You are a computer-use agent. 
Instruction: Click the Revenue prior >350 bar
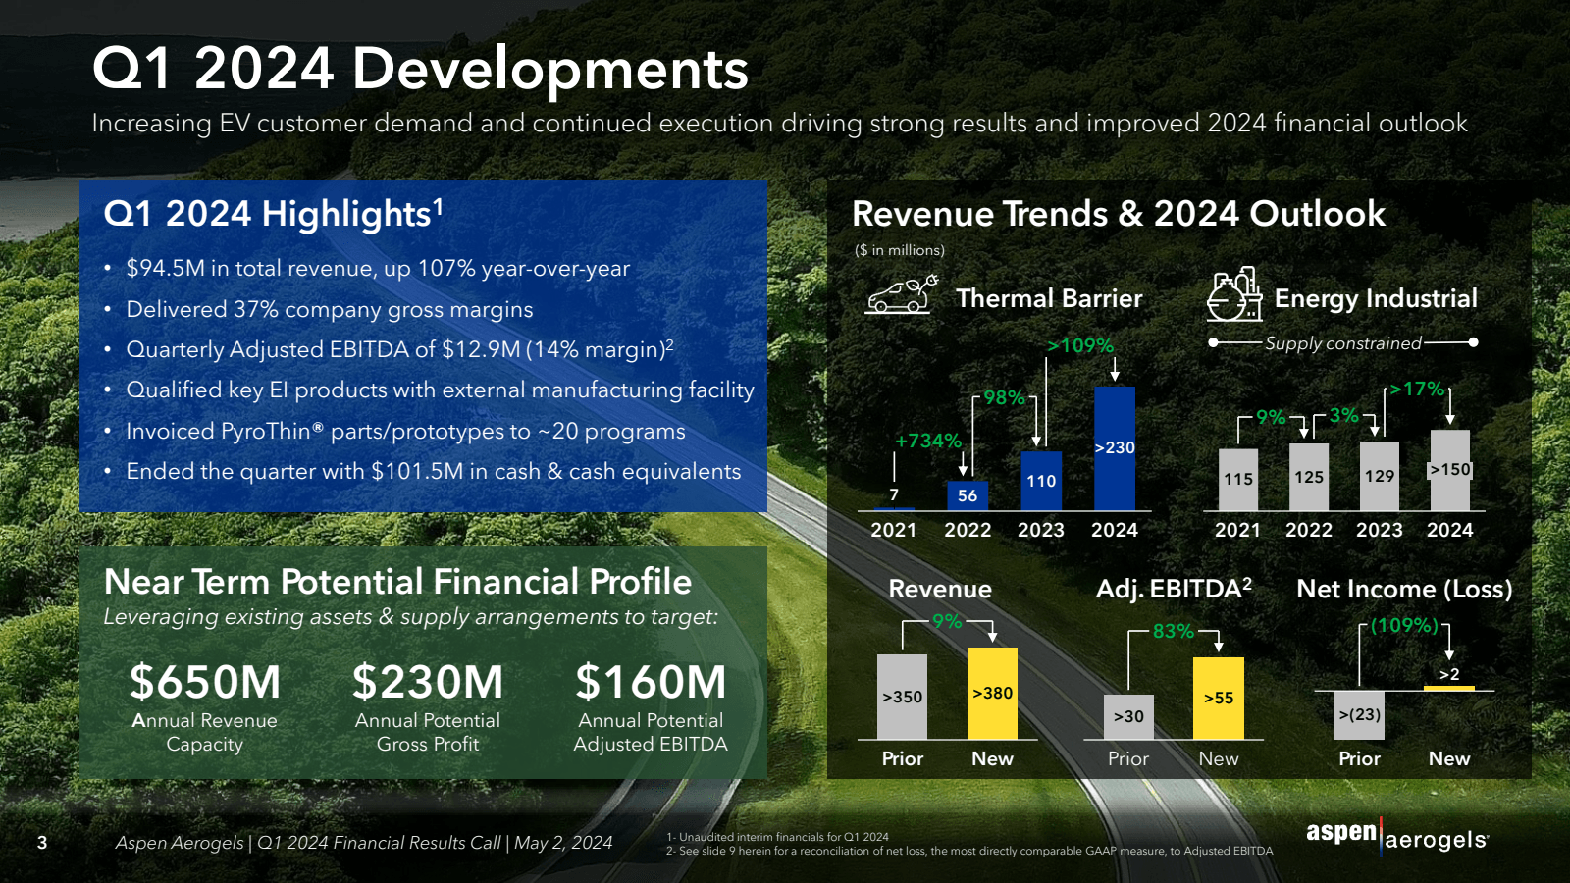tap(902, 697)
